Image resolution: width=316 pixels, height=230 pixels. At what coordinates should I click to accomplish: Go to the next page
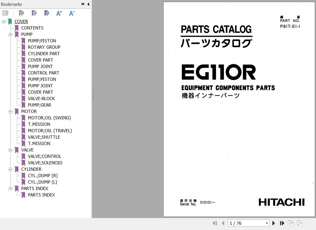(273, 223)
